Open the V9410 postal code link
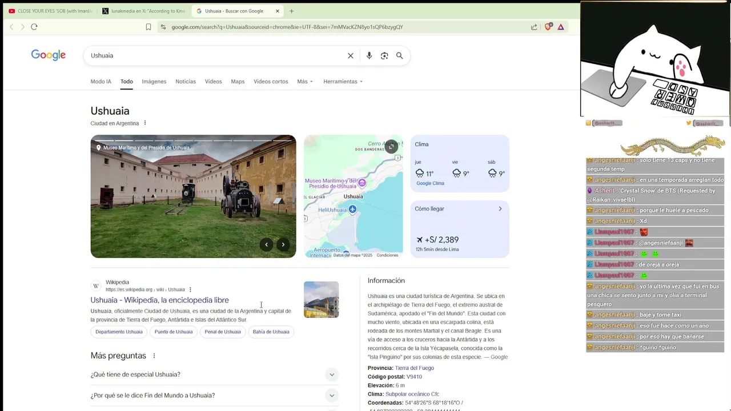731x411 pixels. pos(414,377)
